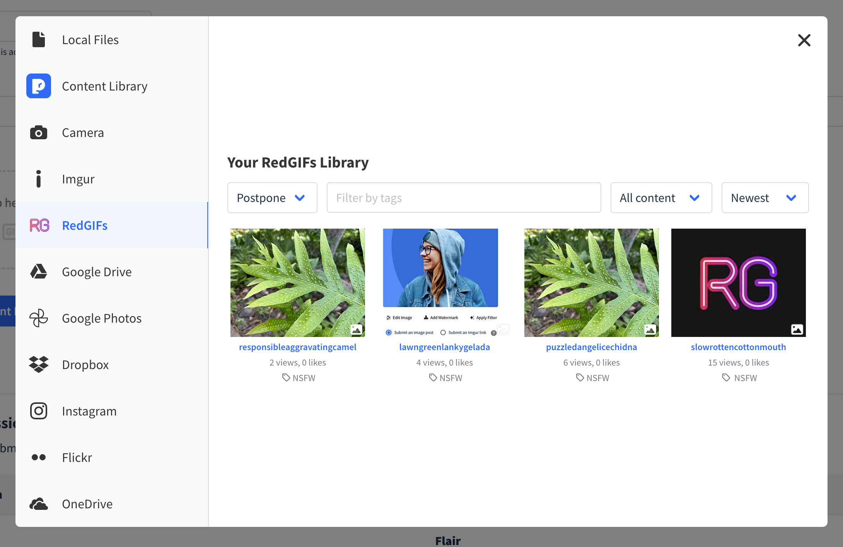Open the puzzledangelicechidna link

pos(592,347)
